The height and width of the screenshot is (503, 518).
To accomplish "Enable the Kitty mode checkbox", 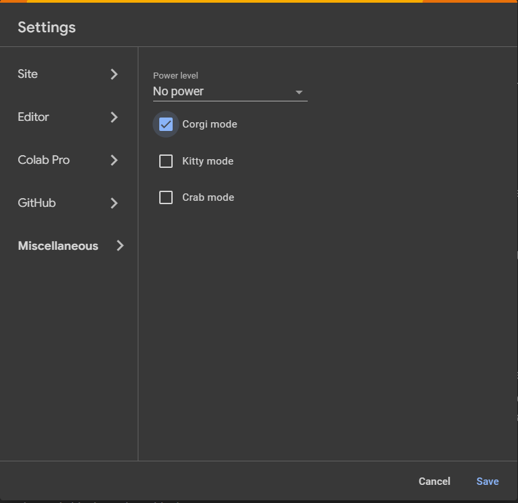I will [x=166, y=161].
